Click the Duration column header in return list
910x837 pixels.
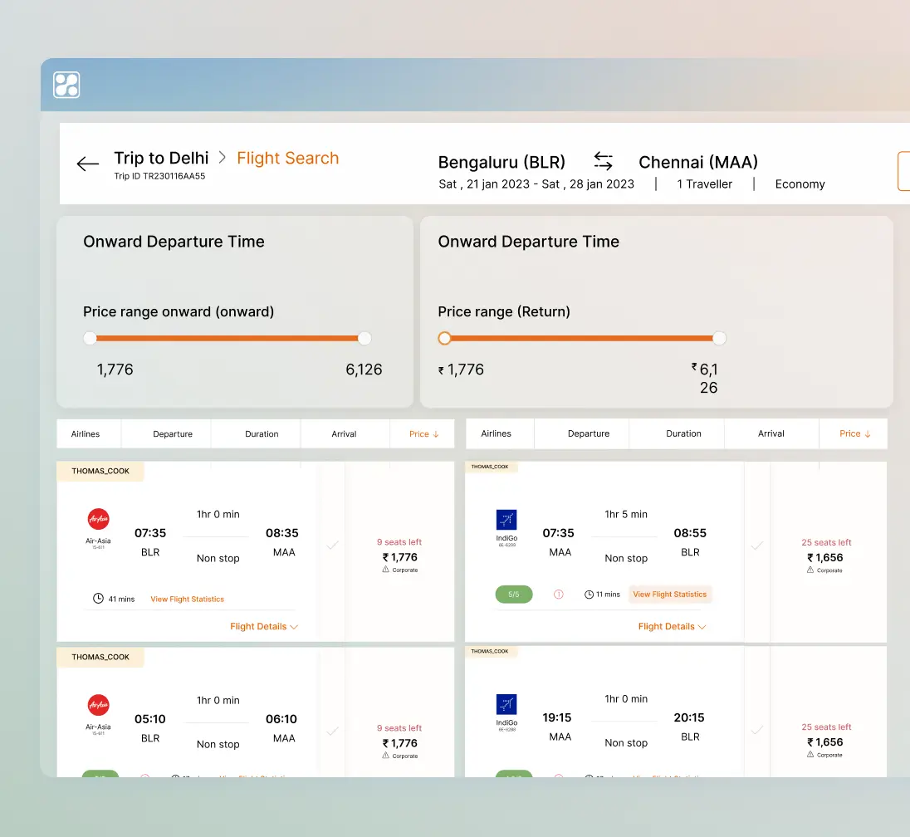click(683, 433)
